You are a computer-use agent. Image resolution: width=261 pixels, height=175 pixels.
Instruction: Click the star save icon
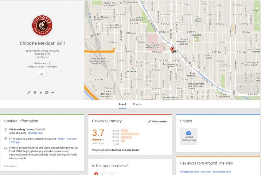[41, 92]
